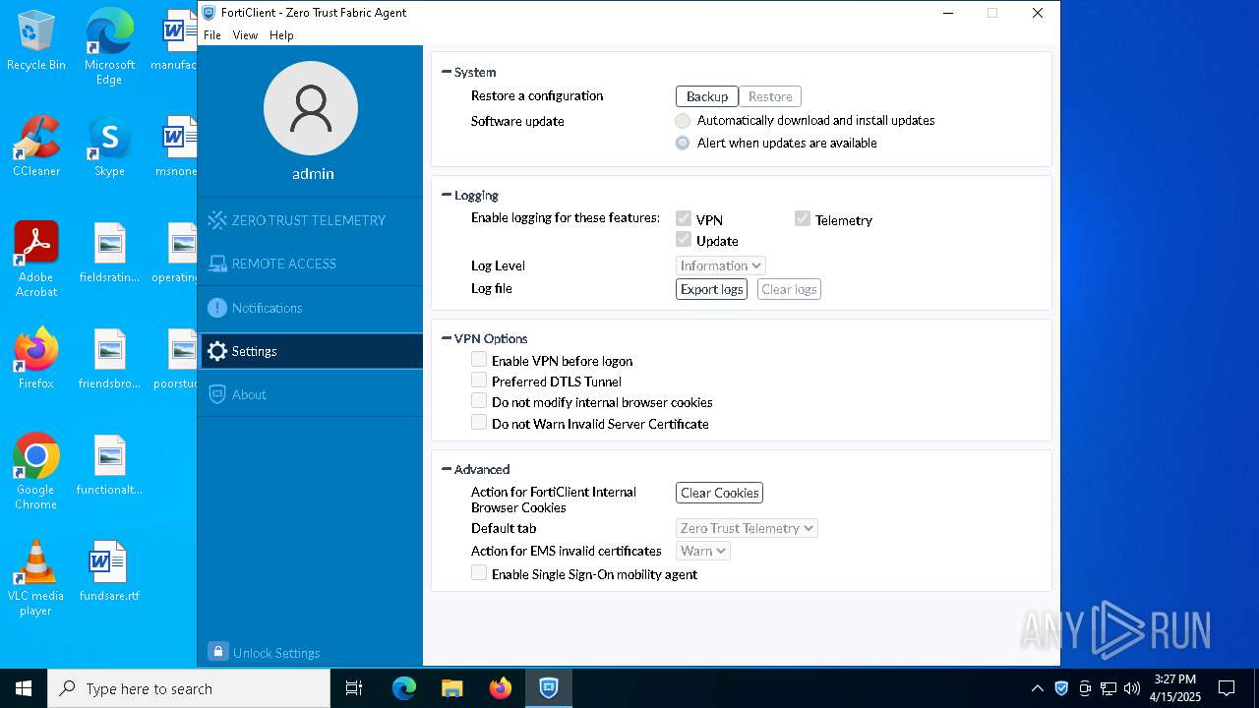The width and height of the screenshot is (1259, 708).
Task: Collapse the VPN Options section
Action: (x=447, y=338)
